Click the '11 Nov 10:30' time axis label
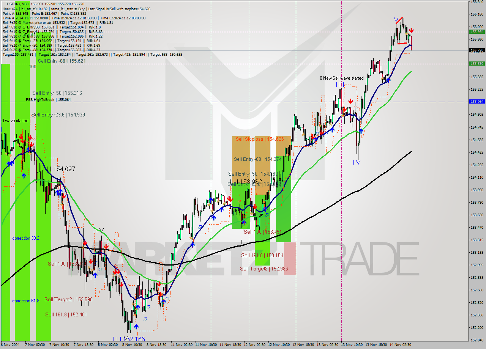The image size is (486, 349). pos(206,345)
